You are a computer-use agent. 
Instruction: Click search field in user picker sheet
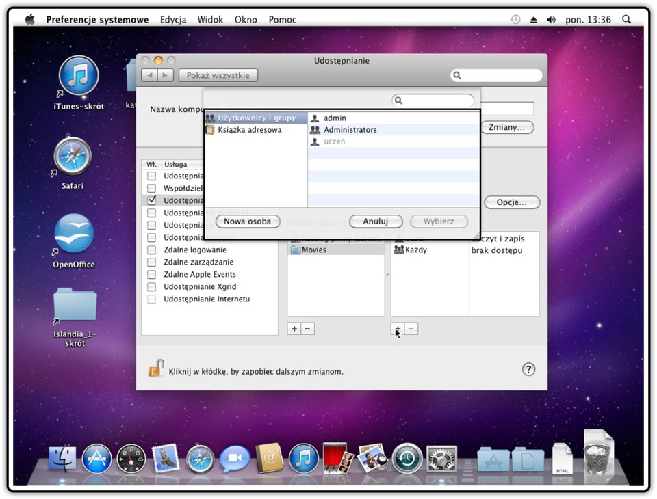pyautogui.click(x=433, y=100)
